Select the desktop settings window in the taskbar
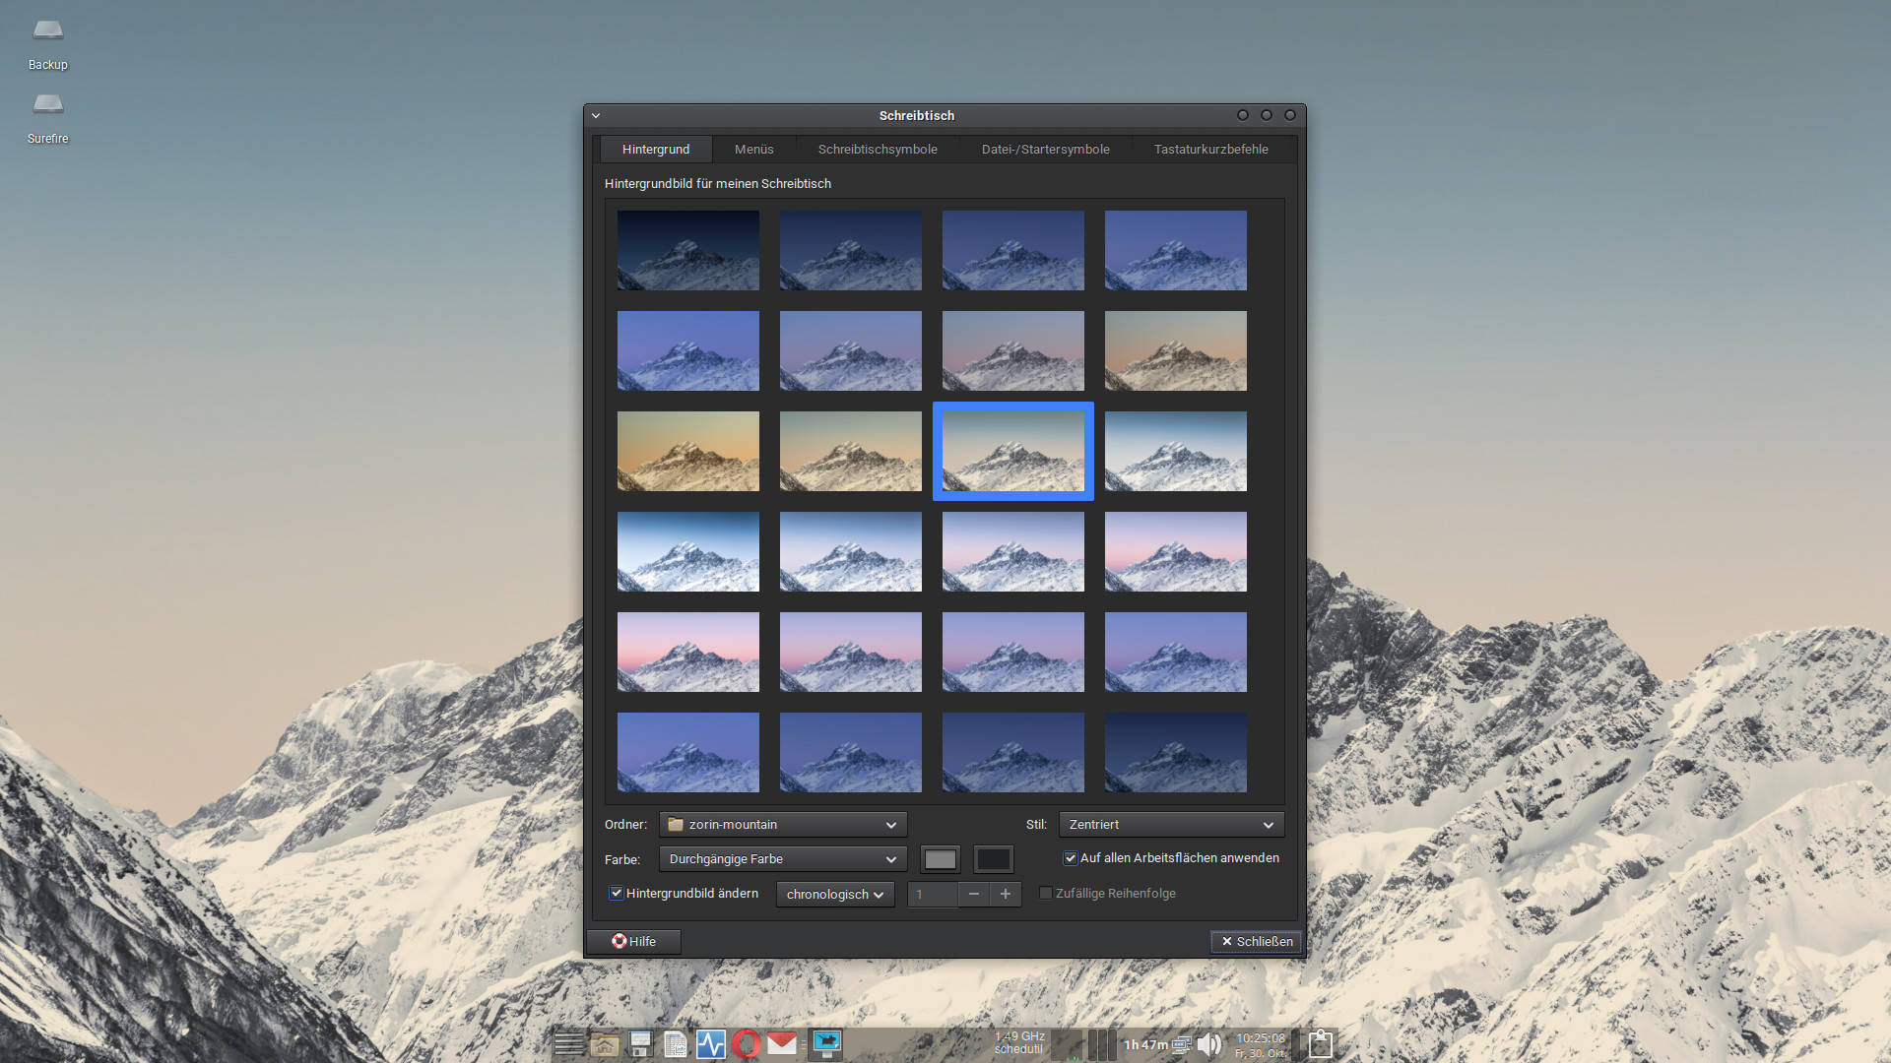The height and width of the screenshot is (1063, 1891). [826, 1043]
